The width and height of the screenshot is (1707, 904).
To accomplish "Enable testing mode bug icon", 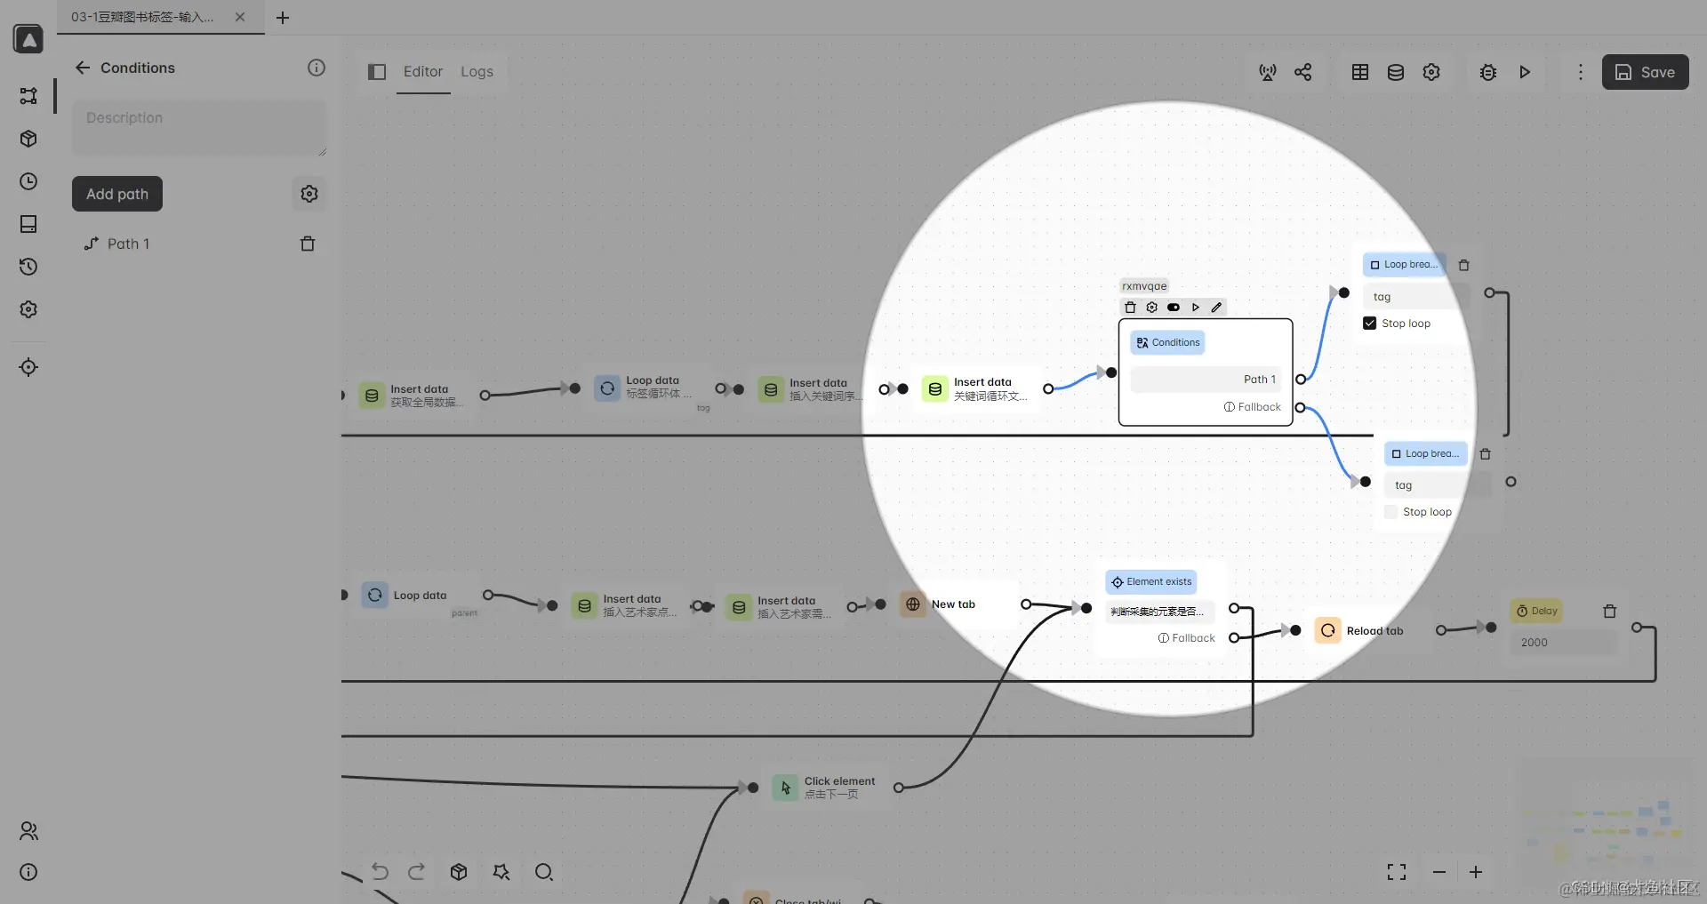I will (x=1488, y=72).
